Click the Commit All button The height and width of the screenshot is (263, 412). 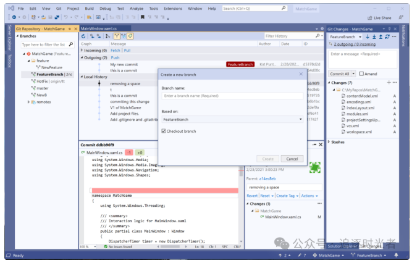click(x=340, y=74)
